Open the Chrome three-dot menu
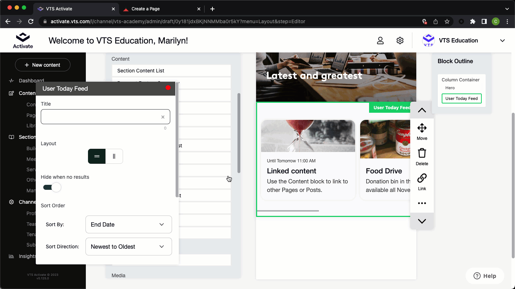The height and width of the screenshot is (289, 515). tap(507, 21)
